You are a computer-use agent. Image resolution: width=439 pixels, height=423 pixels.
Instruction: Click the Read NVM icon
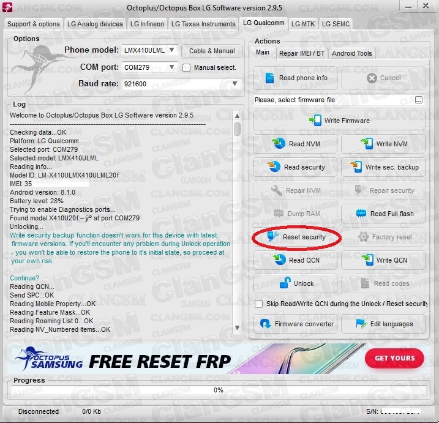pos(279,144)
